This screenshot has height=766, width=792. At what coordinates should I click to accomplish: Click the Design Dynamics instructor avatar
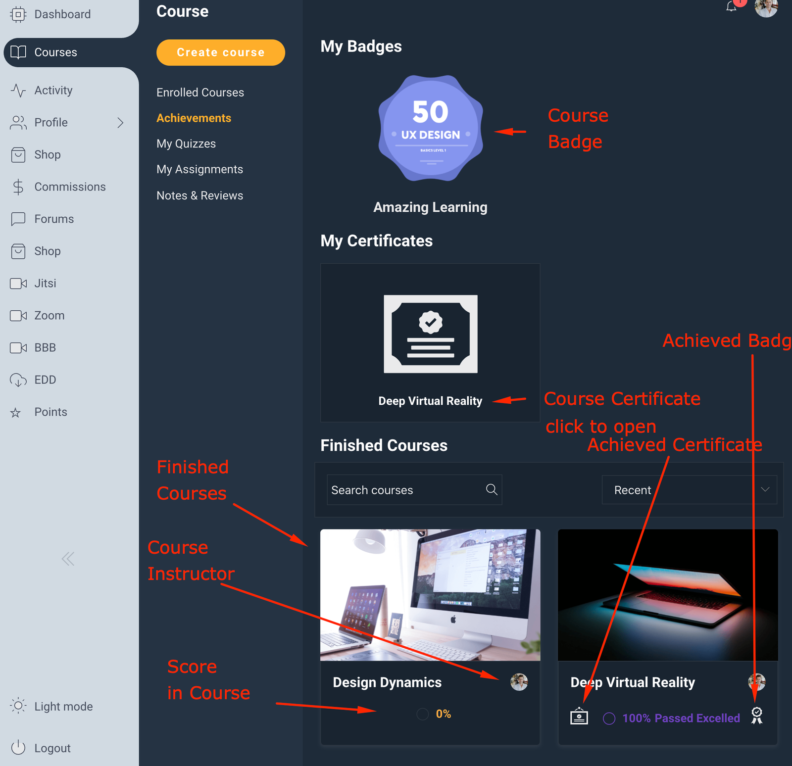tap(519, 682)
